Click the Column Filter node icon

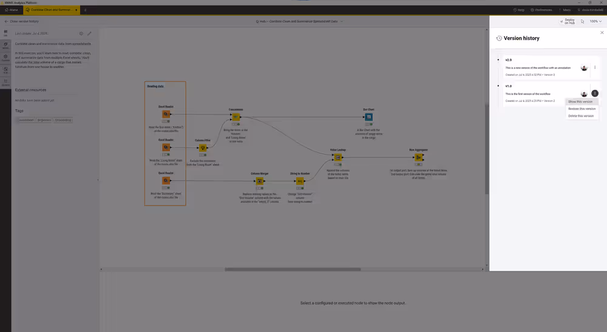click(x=203, y=147)
